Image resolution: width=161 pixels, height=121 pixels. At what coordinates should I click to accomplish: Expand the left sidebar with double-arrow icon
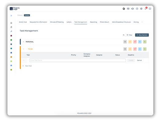pyautogui.click(x=11, y=16)
